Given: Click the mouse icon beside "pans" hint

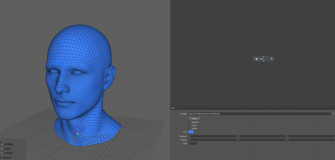Looking at the screenshot, I should click(x=2, y=149).
